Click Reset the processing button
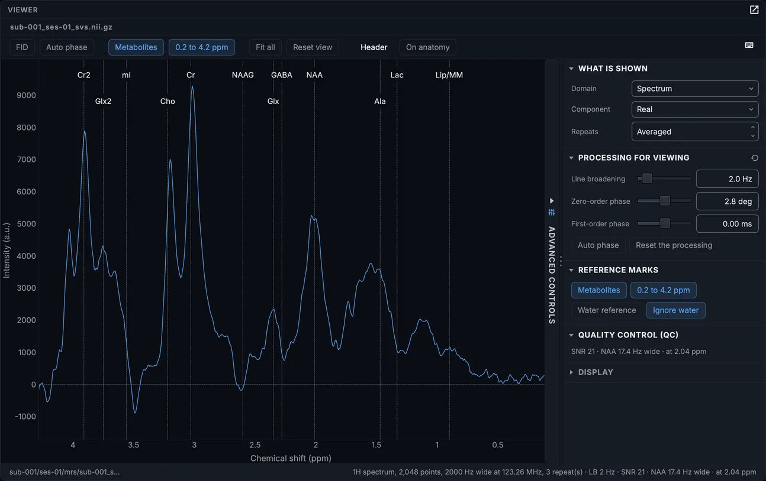This screenshot has width=766, height=481. click(x=674, y=245)
